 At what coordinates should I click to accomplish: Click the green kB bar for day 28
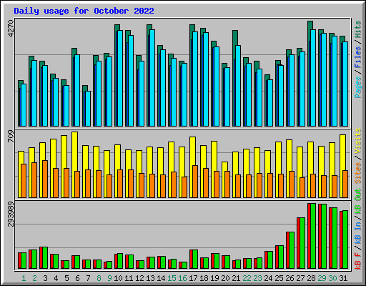313,236
